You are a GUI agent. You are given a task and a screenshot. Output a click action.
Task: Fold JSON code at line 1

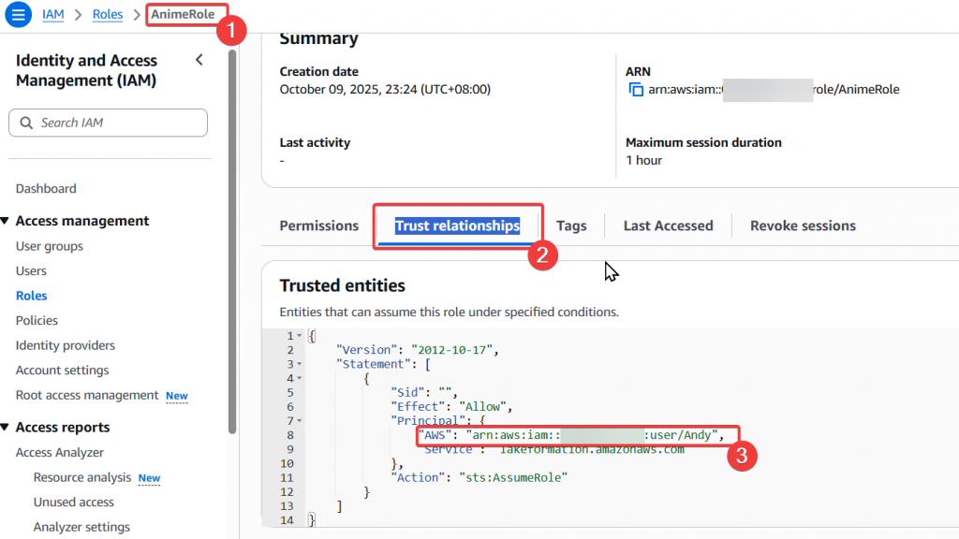point(299,336)
